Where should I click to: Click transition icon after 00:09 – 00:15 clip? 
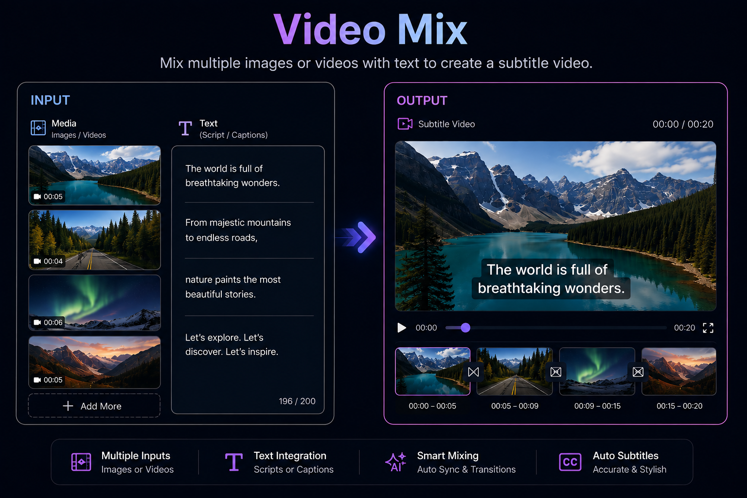tap(638, 372)
